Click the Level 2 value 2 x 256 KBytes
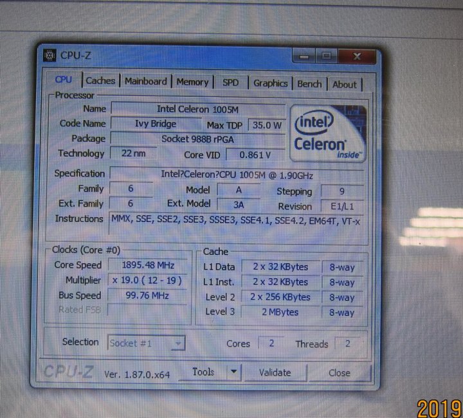463x418 pixels. click(x=280, y=297)
